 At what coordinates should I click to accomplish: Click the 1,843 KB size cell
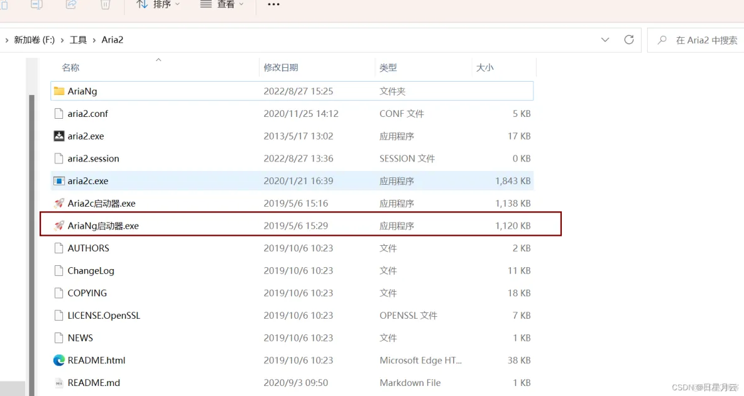(x=513, y=181)
